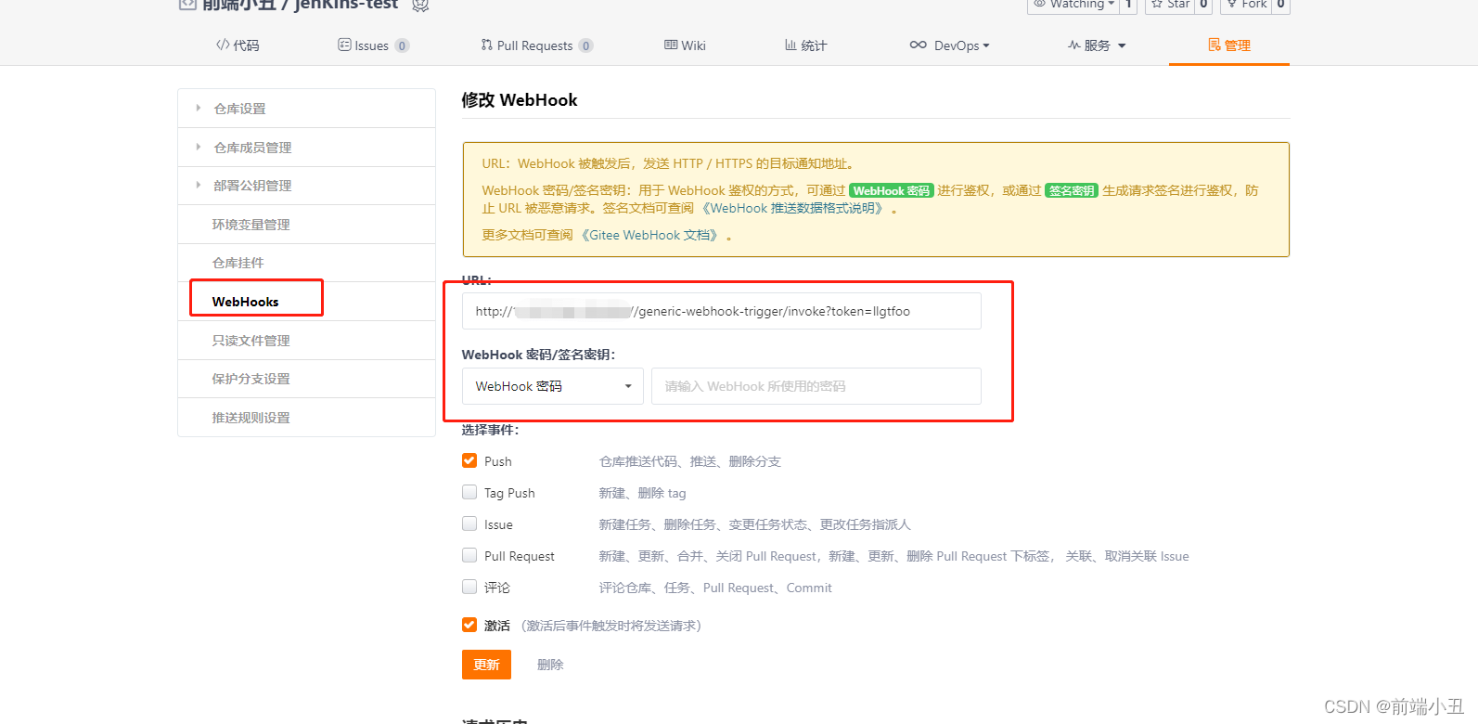The width and height of the screenshot is (1478, 724).
Task: Check the 评论 comment event checkbox
Action: (x=469, y=587)
